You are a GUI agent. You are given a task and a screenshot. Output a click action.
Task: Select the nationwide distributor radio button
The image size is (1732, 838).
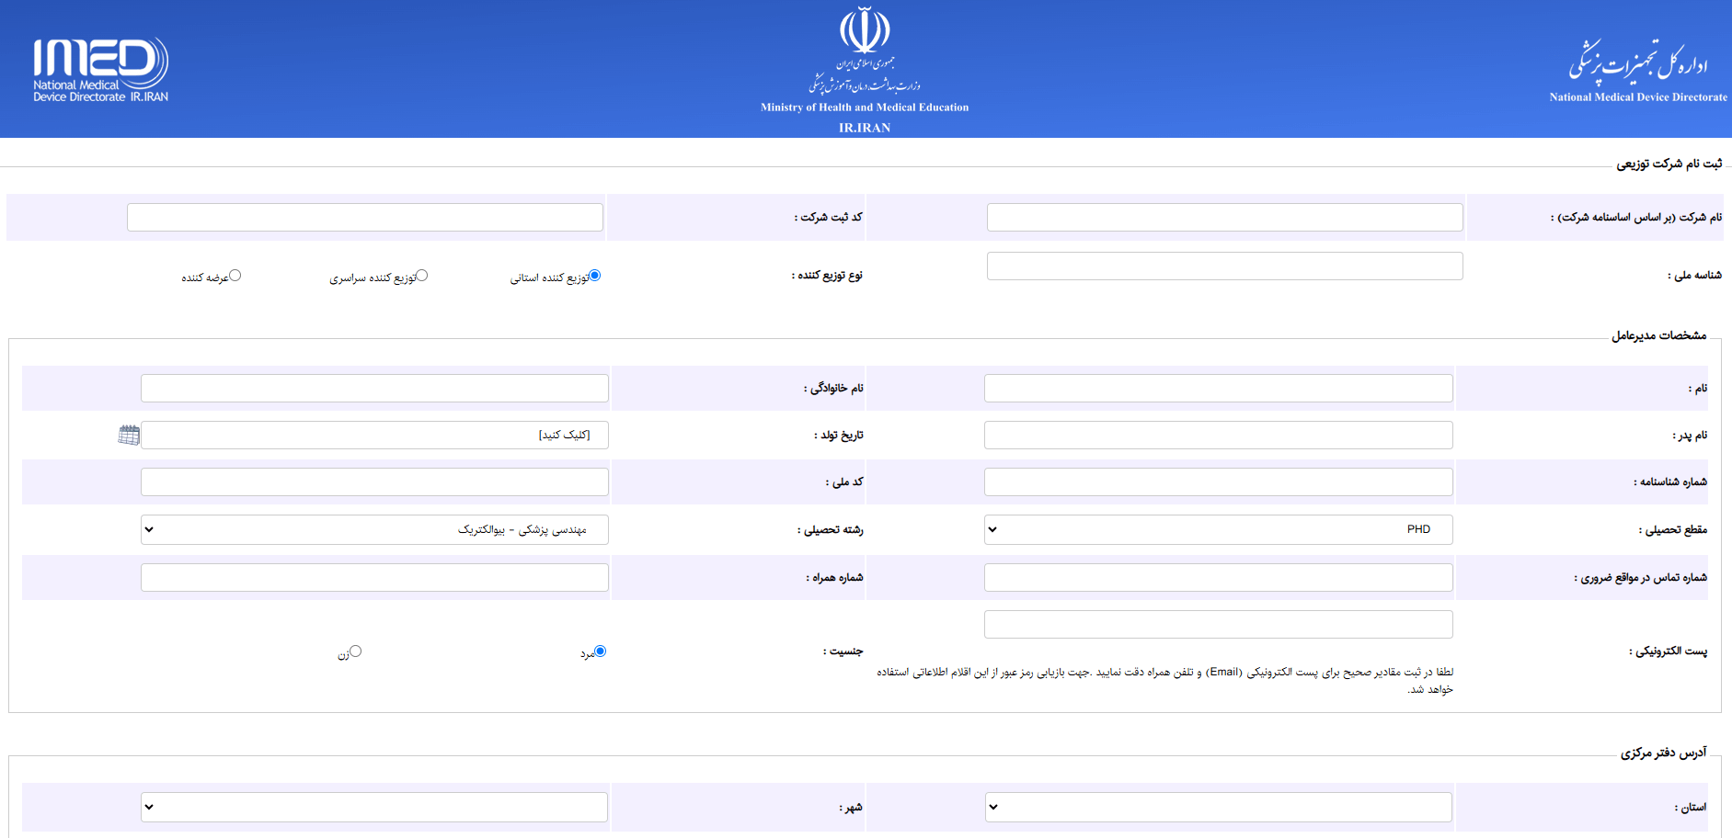(x=422, y=276)
